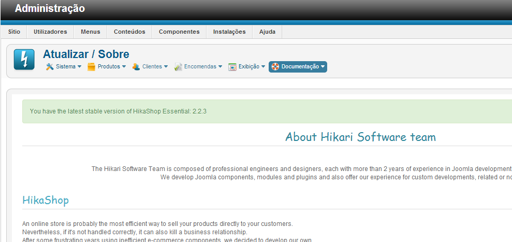Open the Utilizadores menu

50,32
